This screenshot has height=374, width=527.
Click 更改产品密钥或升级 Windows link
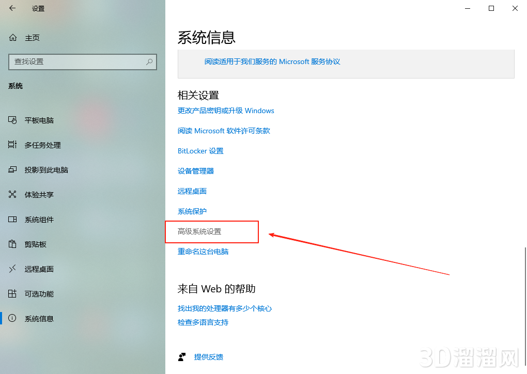click(x=226, y=111)
